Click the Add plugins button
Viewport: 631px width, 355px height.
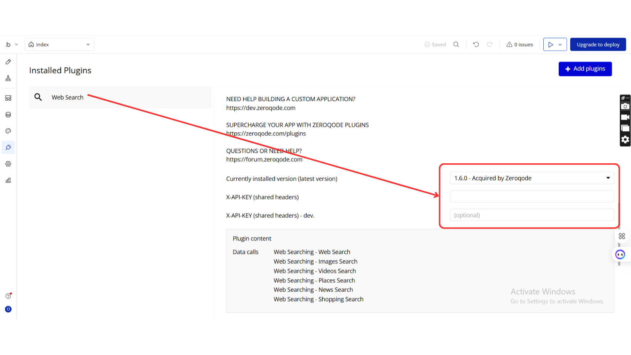tap(585, 69)
